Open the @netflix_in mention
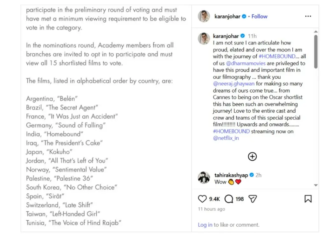Image resolution: width=327 pixels, height=234 pixels. (x=226, y=138)
